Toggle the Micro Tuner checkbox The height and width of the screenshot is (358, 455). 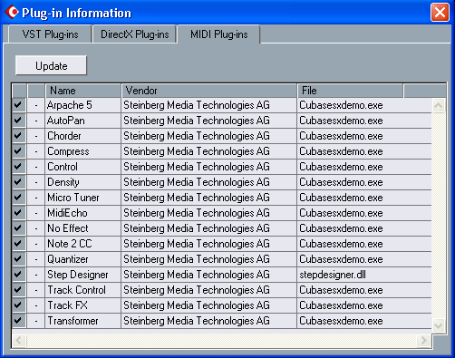[19, 198]
